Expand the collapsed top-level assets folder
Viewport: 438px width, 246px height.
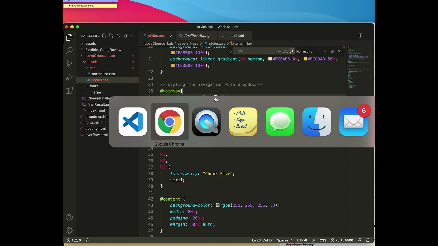pos(90,43)
